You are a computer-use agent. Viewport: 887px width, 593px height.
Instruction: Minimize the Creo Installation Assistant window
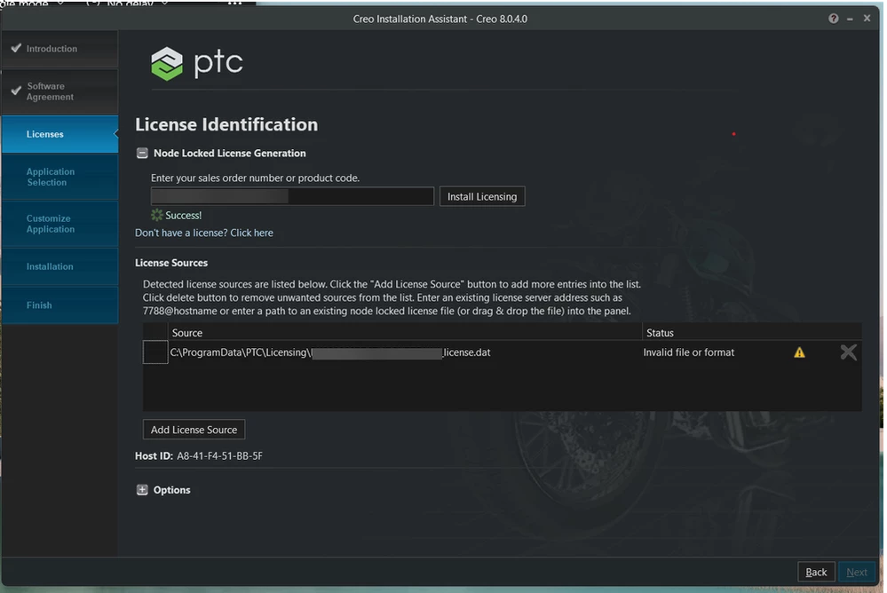pyautogui.click(x=850, y=19)
